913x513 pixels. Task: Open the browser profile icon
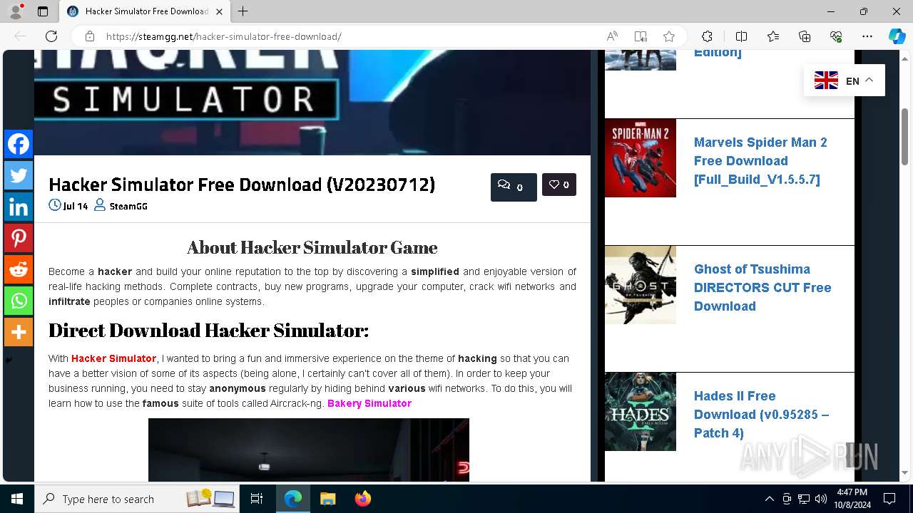tap(15, 11)
